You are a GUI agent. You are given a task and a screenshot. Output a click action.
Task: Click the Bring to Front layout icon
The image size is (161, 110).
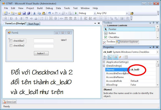coord(111,18)
